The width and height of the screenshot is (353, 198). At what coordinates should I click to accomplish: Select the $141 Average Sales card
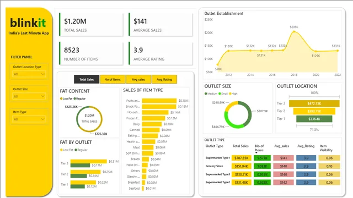[x=161, y=24]
